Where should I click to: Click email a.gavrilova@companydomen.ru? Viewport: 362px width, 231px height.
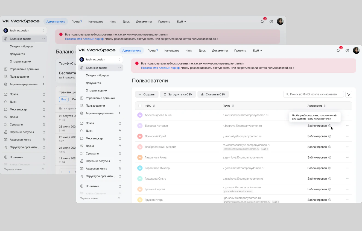coord(243,157)
